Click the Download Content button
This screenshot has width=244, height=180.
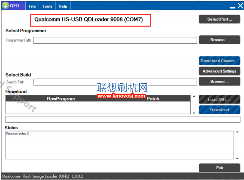click(220, 61)
